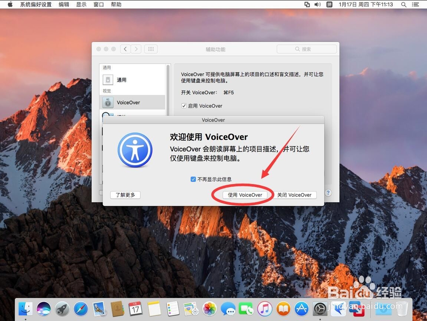The width and height of the screenshot is (427, 321).
Task: Open System Preferences gear in Dock
Action: coord(320,309)
